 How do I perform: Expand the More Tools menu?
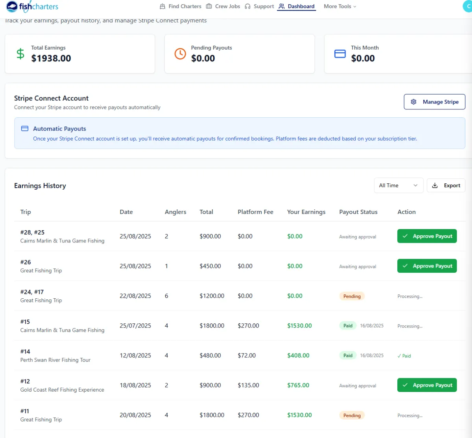[340, 6]
